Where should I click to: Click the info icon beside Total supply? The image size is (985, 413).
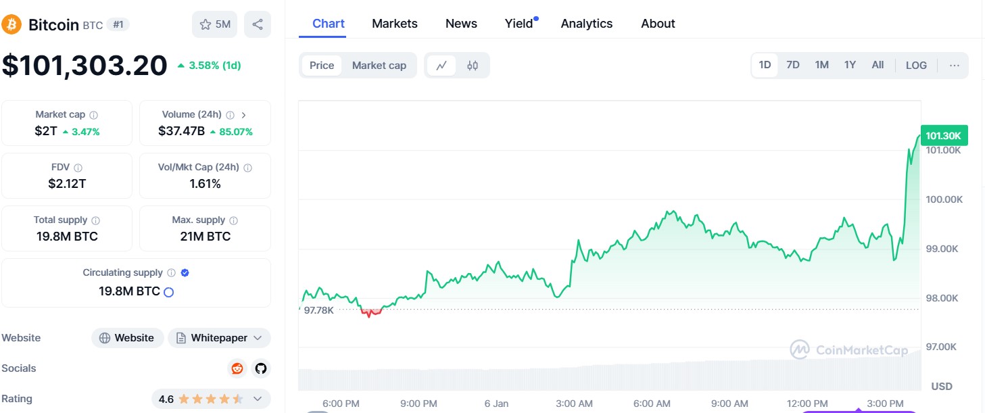tap(95, 220)
